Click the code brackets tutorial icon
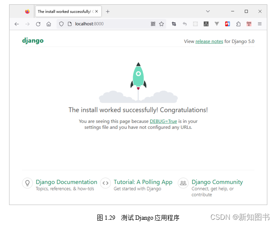The height and width of the screenshot is (225, 276). pos(106,183)
